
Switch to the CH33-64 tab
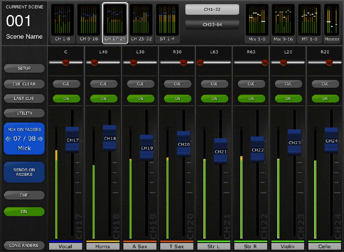coord(212,24)
